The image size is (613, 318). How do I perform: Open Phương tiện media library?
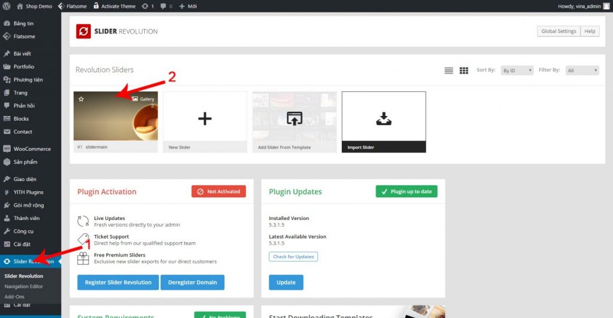pyautogui.click(x=28, y=79)
